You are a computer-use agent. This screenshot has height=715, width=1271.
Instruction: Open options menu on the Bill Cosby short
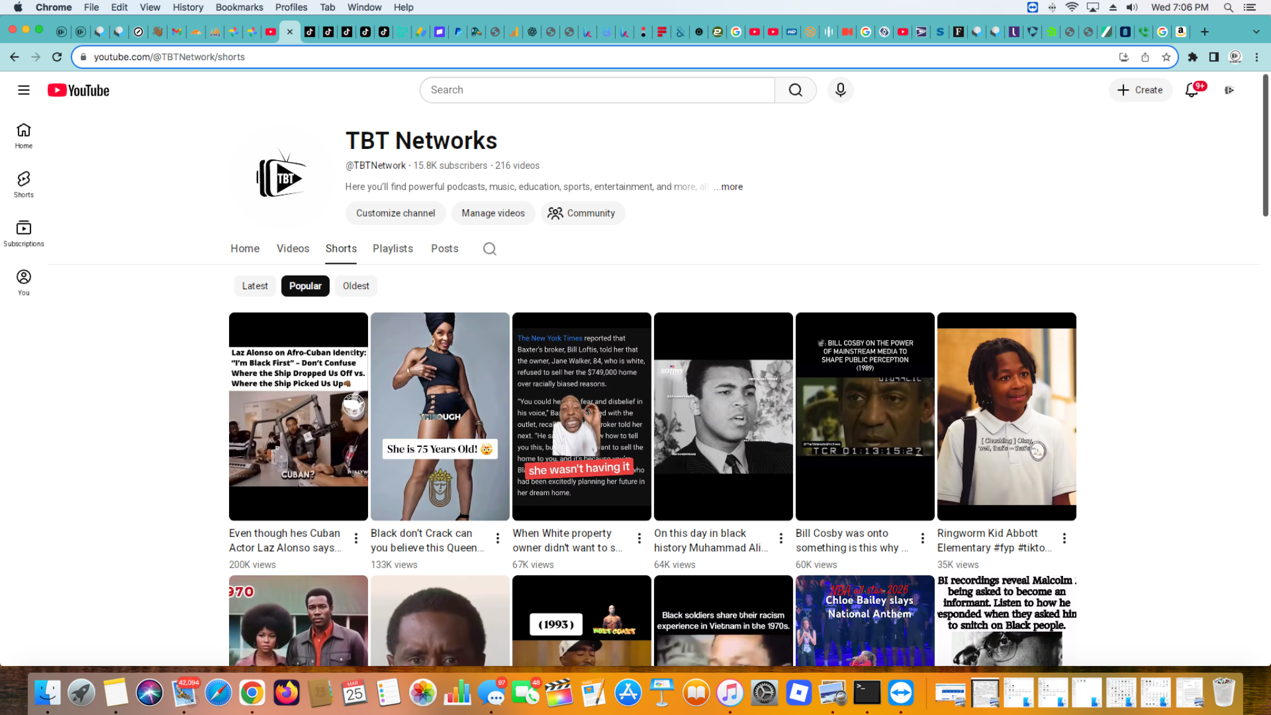tap(922, 537)
